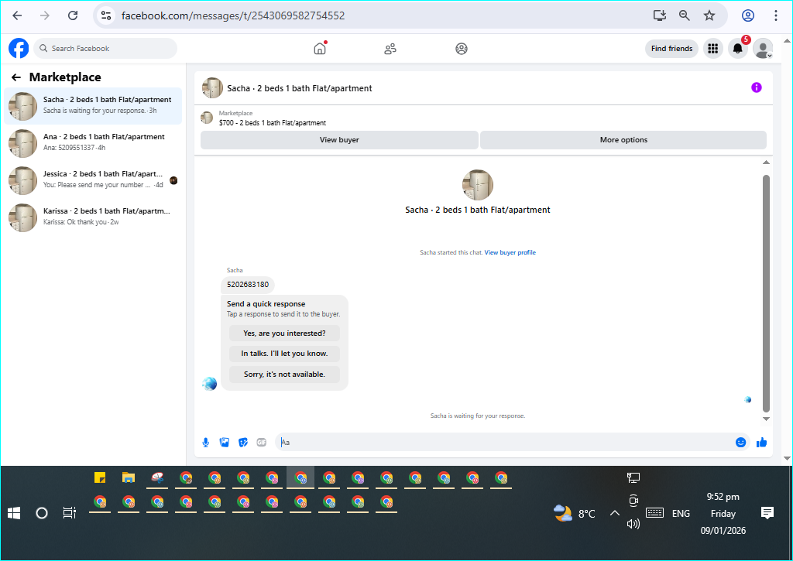Click the zoom magnifier icon in address bar

(685, 15)
